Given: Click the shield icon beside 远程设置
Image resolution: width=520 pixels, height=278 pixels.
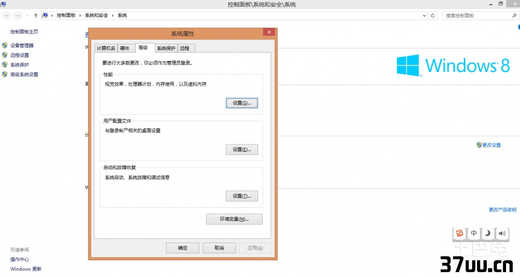Looking at the screenshot, I should [5, 55].
